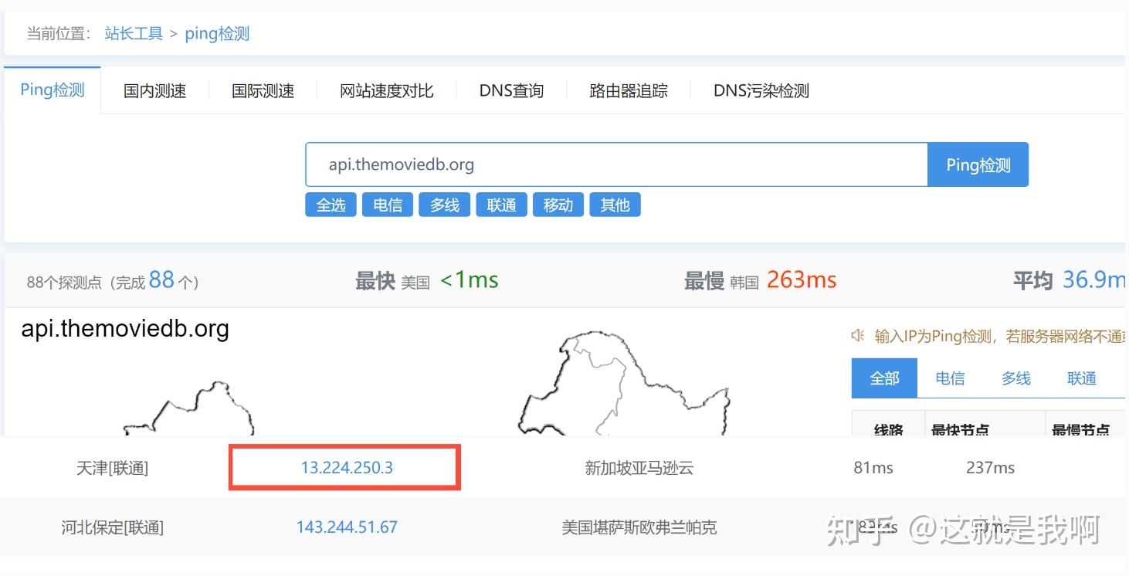The height and width of the screenshot is (576, 1129).
Task: Click the domain input showing api.themoviedb.org
Action: tap(615, 164)
